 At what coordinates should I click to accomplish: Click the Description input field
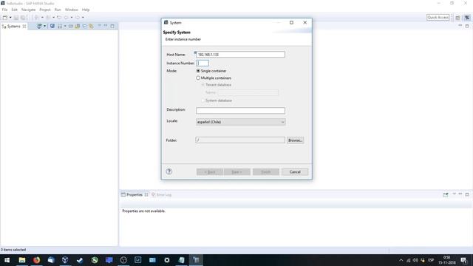[x=240, y=111]
